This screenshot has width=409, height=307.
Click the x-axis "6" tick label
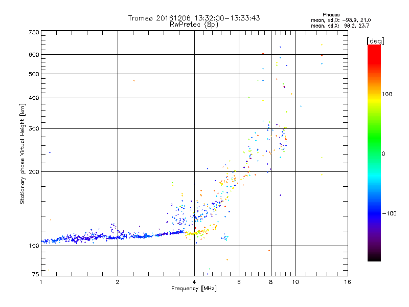pyautogui.click(x=239, y=282)
